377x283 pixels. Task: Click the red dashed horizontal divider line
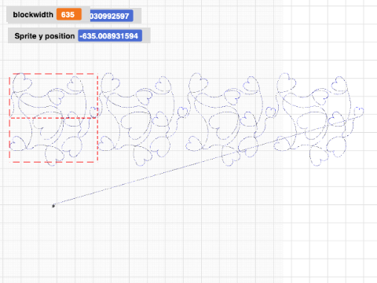[x=53, y=118]
